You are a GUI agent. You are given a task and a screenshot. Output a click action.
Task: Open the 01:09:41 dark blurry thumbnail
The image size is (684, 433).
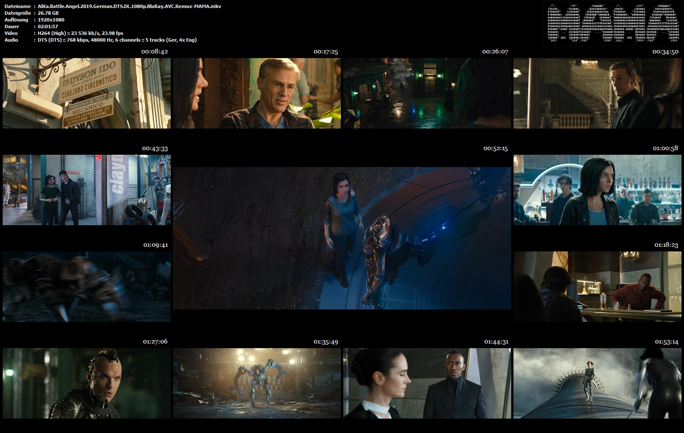click(87, 286)
